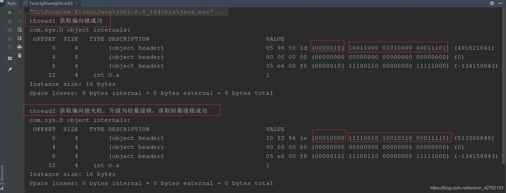Click 'int O.a' row under thread2

pos(106,165)
